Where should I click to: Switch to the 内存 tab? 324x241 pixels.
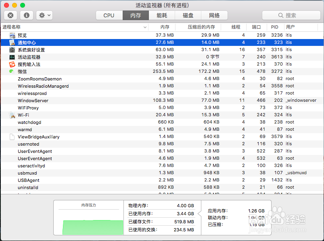tap(136, 15)
